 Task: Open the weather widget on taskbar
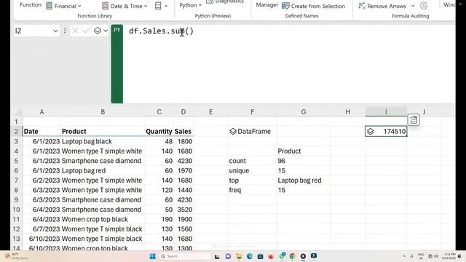tap(16, 256)
